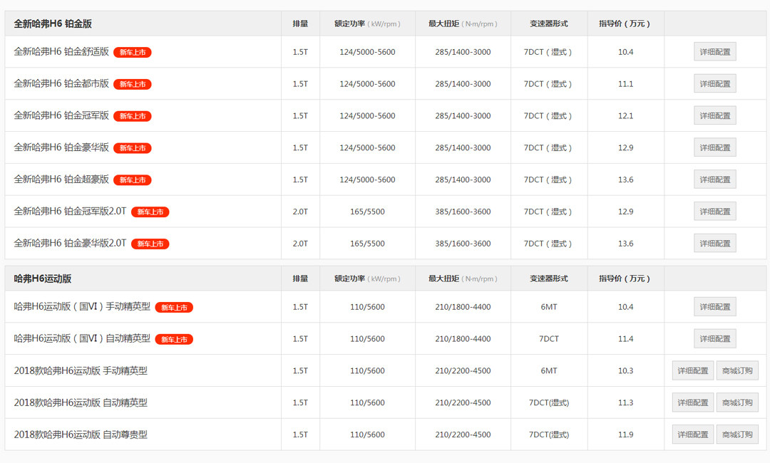This screenshot has height=463, width=770.
Task: View 详细配置 for 2018款 自动尊贵型
Action: click(x=693, y=435)
